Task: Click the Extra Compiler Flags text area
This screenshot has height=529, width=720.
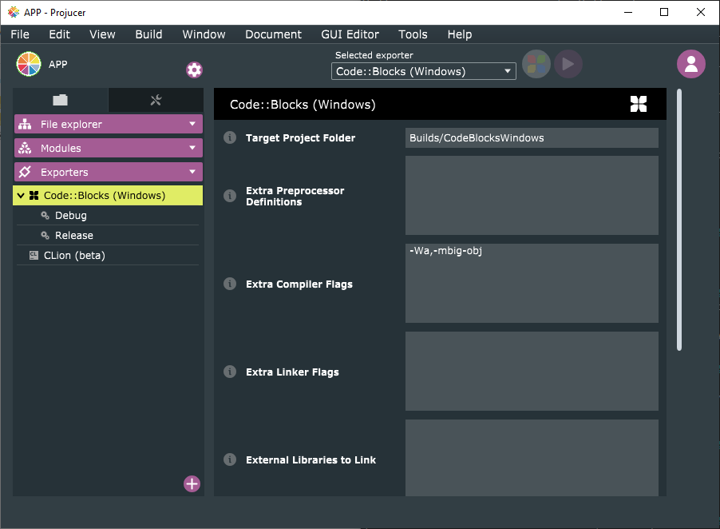Action: (x=532, y=283)
